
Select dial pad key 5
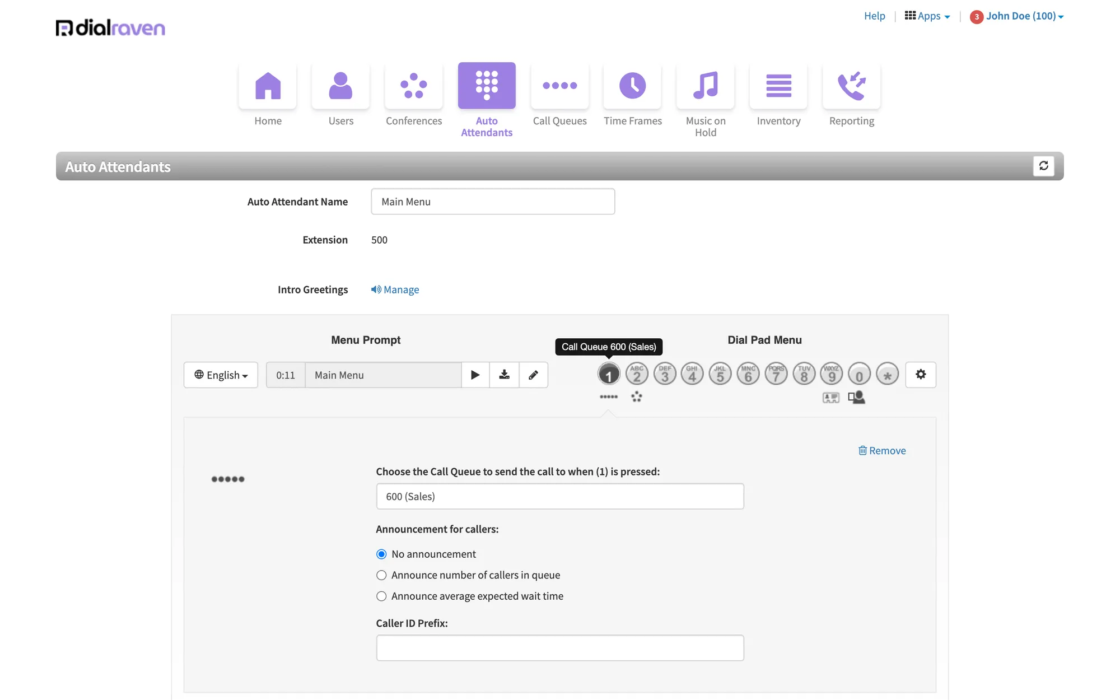pos(720,374)
